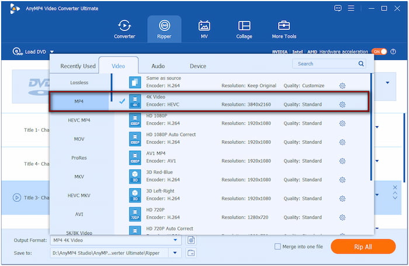Select MOV format category
Screen dimensions: 409x266
(79, 139)
